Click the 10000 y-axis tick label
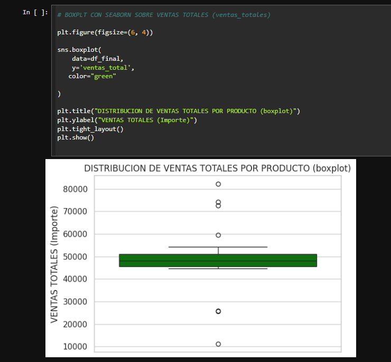391x362 pixels. click(x=75, y=347)
